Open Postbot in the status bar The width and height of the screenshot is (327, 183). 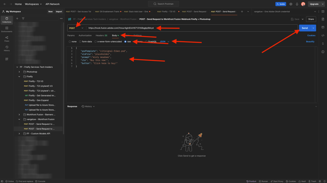click(x=251, y=181)
